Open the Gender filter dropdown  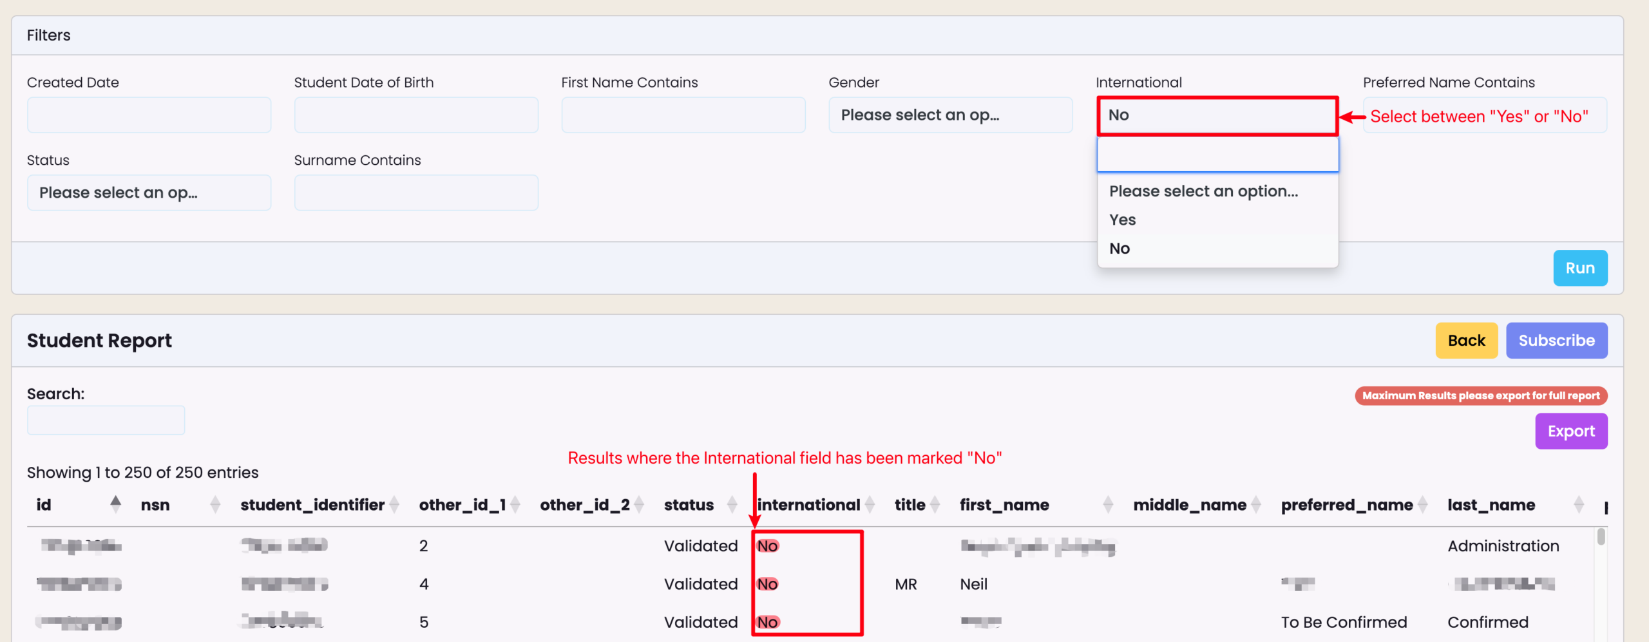[950, 115]
